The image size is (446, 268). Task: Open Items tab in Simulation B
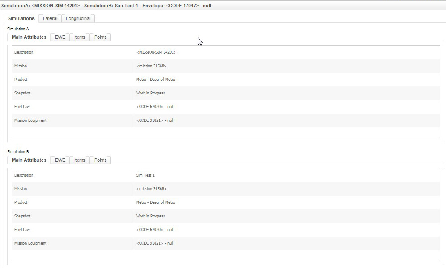80,160
